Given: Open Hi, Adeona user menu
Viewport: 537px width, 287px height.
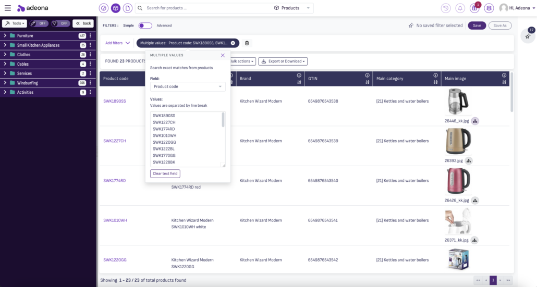Looking at the screenshot, I should (x=517, y=8).
